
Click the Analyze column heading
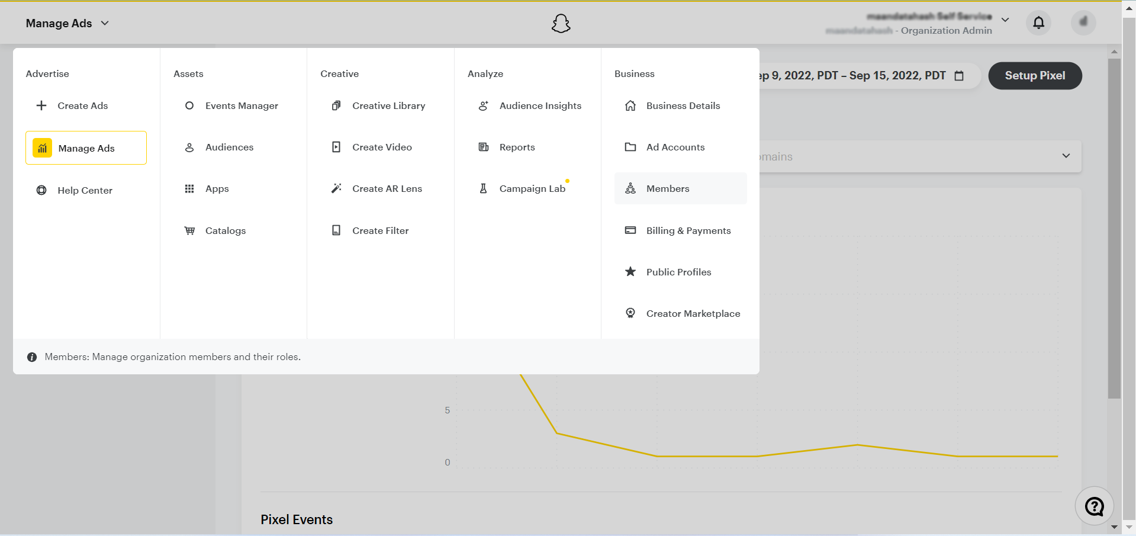(485, 73)
